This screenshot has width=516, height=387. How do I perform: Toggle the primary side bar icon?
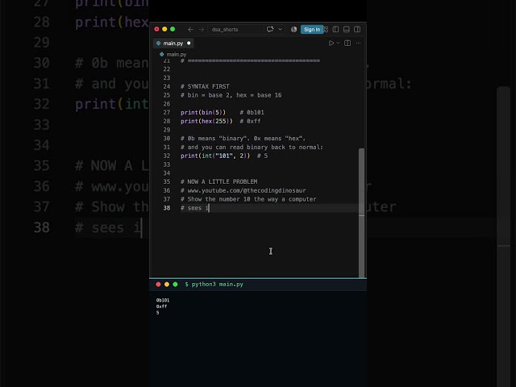click(x=335, y=29)
